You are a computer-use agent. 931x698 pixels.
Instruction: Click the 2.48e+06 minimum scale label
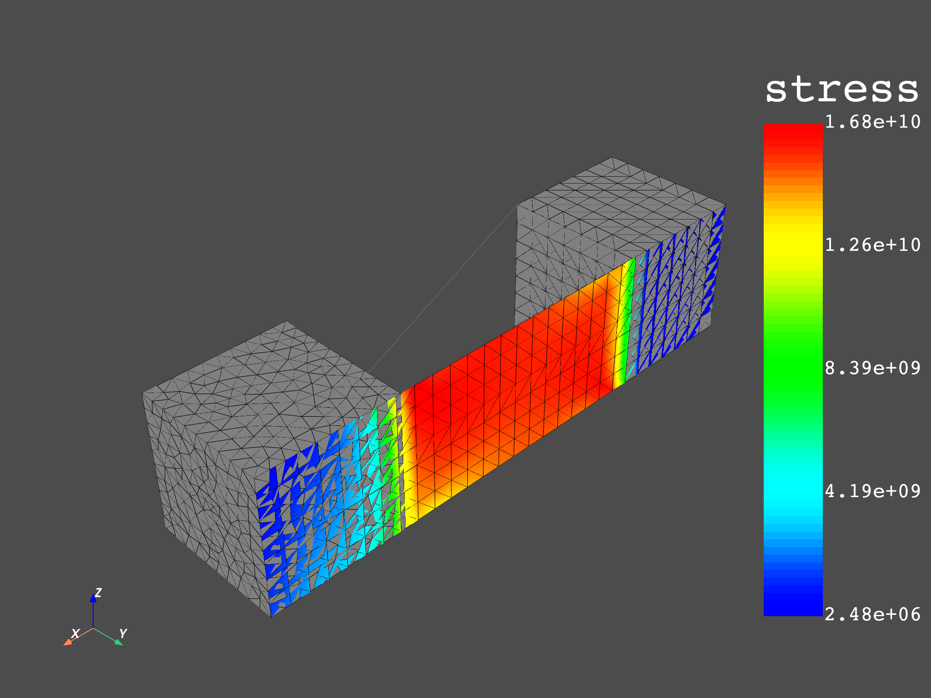point(873,614)
